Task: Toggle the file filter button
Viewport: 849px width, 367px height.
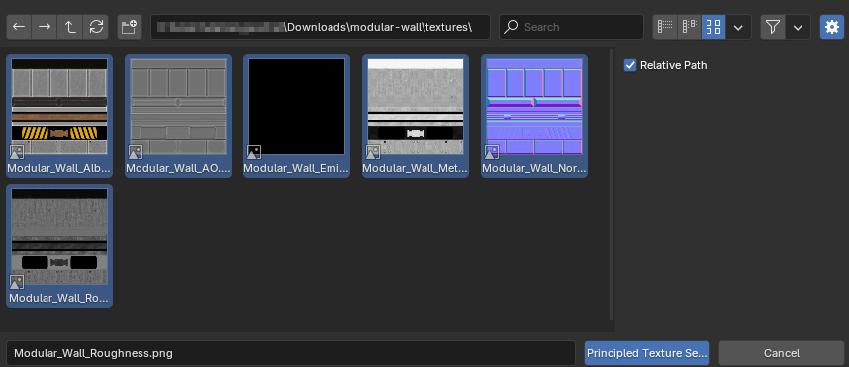Action: click(x=773, y=27)
